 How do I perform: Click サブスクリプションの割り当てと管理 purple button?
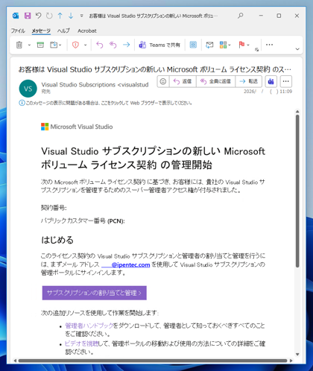click(94, 293)
